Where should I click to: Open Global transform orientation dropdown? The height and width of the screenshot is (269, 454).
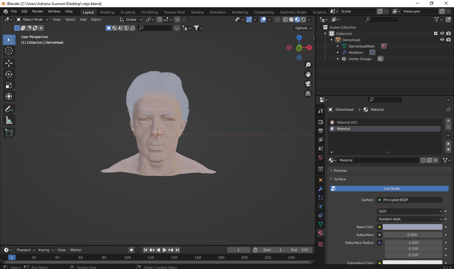[x=131, y=19]
